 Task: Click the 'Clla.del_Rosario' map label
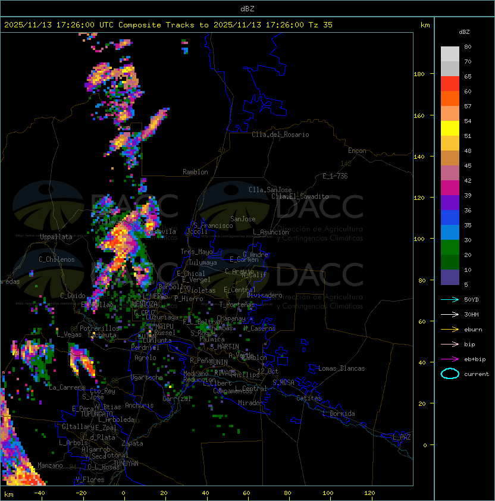click(x=280, y=134)
